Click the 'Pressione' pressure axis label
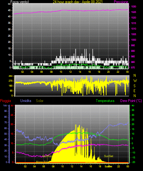The height and width of the screenshot is (171, 143). point(121,2)
